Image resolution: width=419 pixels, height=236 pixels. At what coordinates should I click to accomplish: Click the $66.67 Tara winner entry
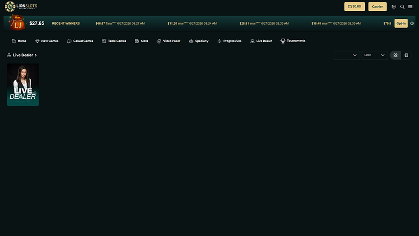click(120, 23)
